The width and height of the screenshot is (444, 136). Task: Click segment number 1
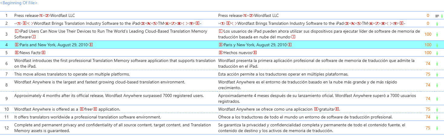coord(6,15)
